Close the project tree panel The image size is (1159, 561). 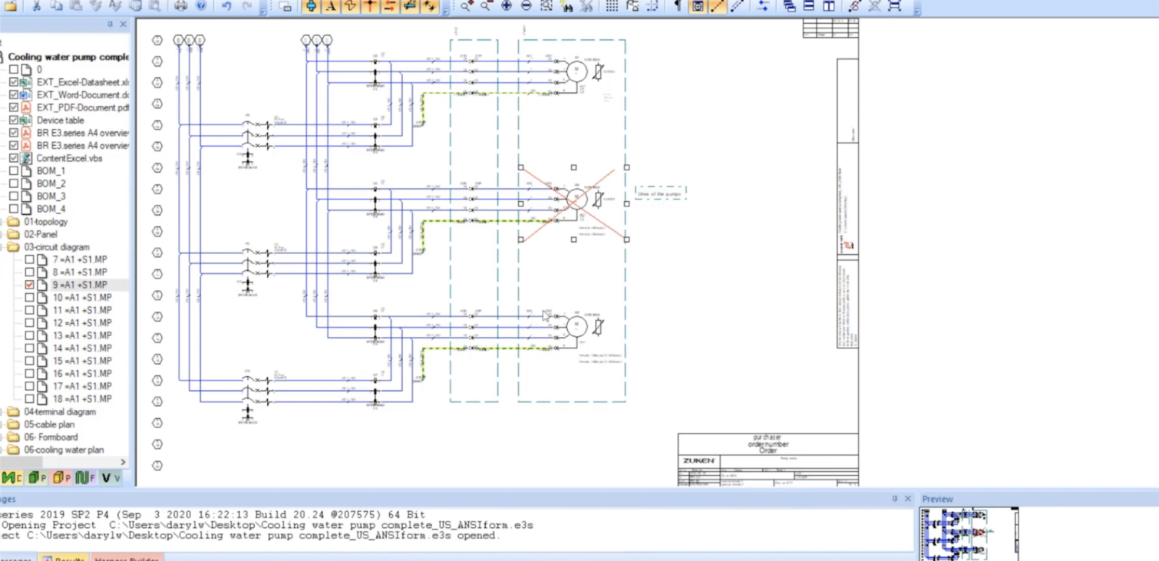coord(124,25)
